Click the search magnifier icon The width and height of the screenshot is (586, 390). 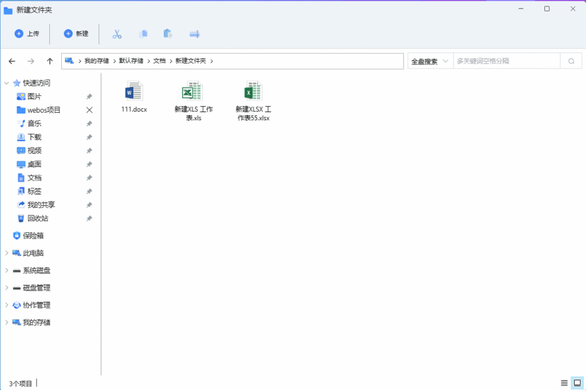[x=571, y=61]
